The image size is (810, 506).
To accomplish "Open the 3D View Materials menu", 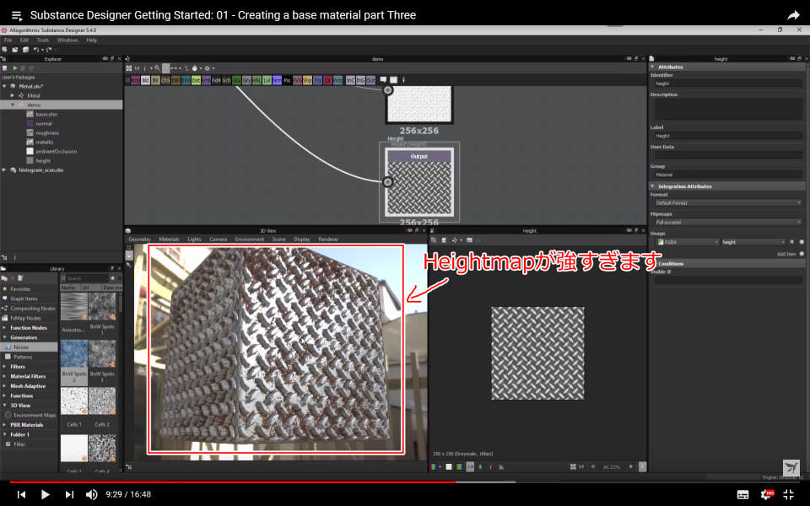I will pos(169,239).
